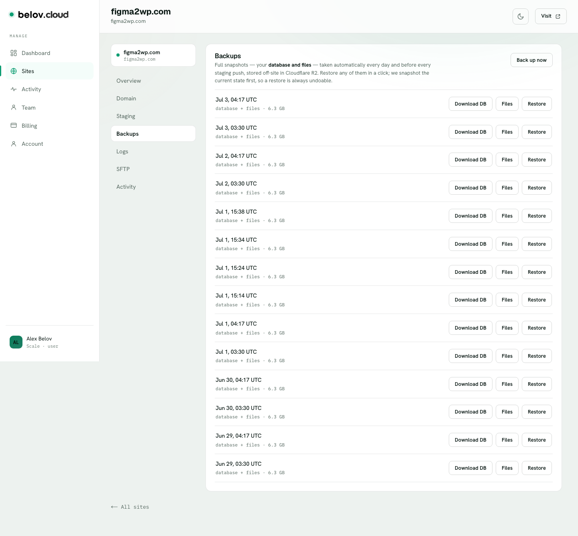578x536 pixels.
Task: Click the Jul 1, 15:38 UTC timestamp
Action: pos(236,212)
